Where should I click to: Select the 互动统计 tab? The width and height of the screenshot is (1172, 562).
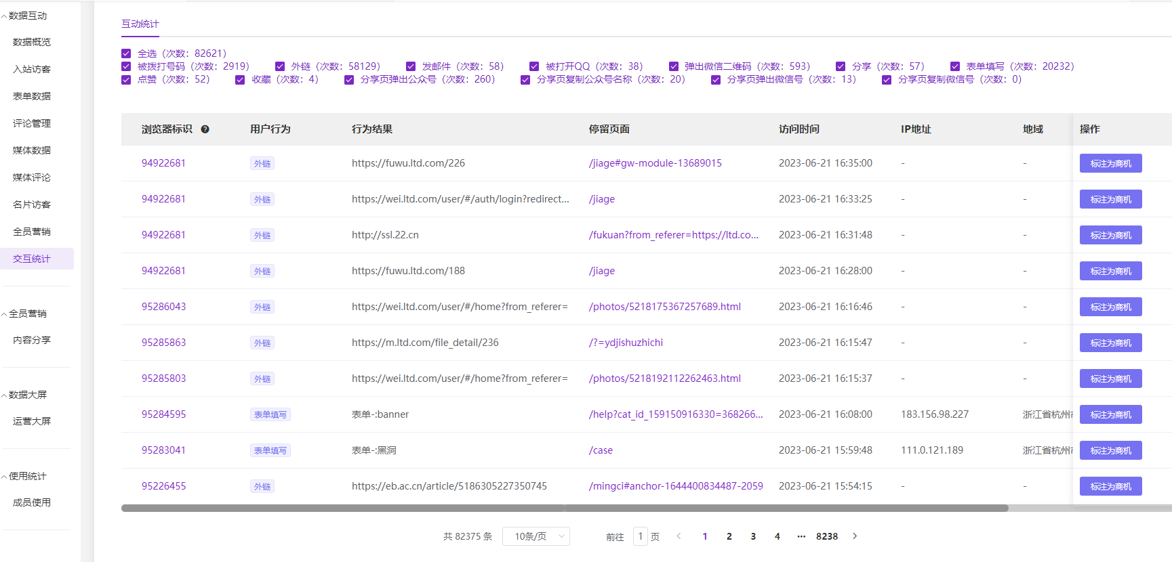click(x=140, y=24)
